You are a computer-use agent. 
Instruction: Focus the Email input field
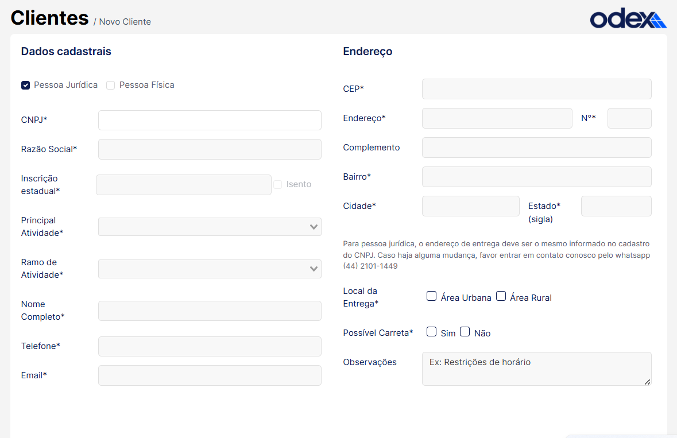pyautogui.click(x=210, y=375)
